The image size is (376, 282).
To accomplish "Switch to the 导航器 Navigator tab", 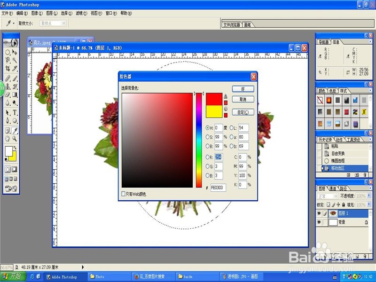I will point(323,42).
